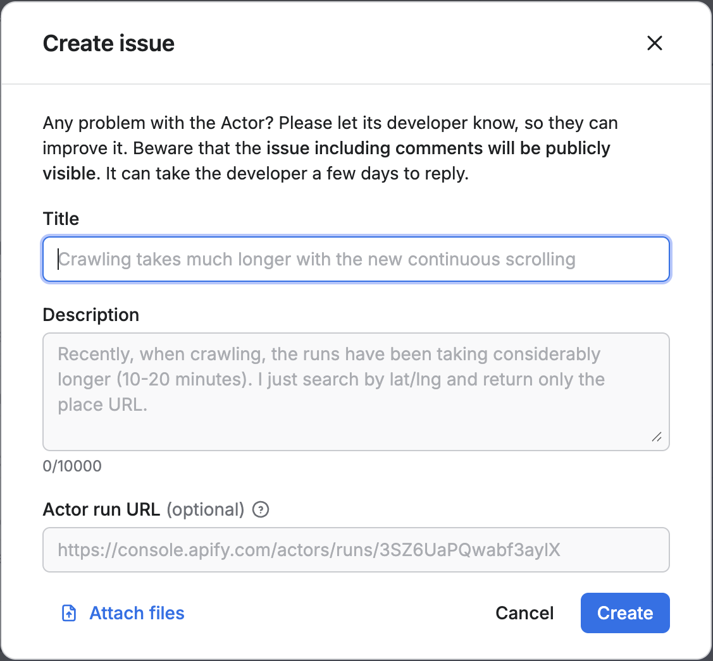Click the 0/10000 character counter
713x661 pixels.
click(x=71, y=466)
